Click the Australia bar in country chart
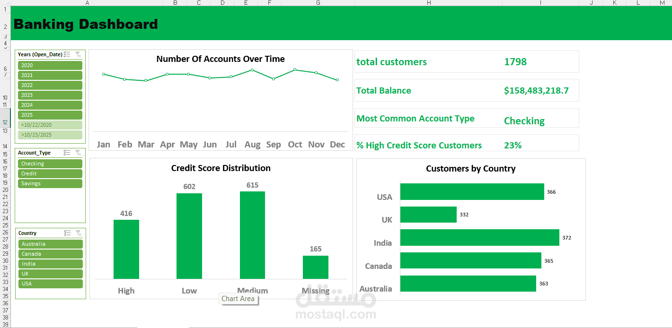Viewport: 672px width, 328px height. click(468, 284)
